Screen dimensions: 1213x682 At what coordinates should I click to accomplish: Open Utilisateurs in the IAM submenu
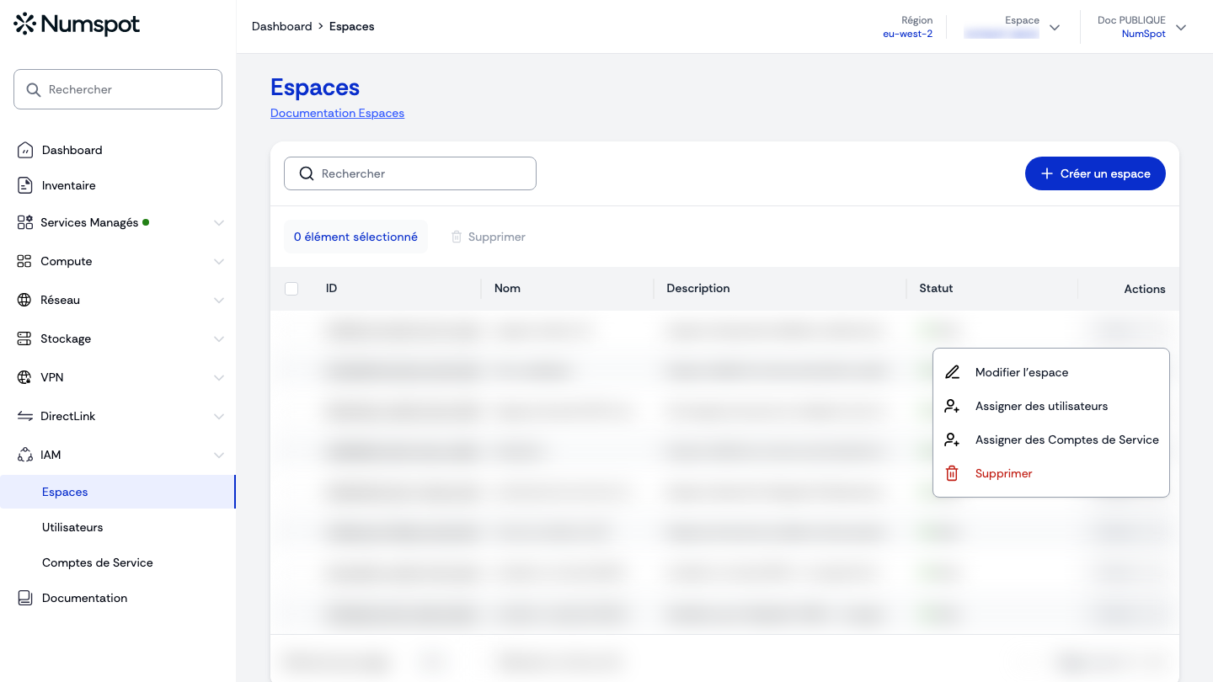pyautogui.click(x=72, y=527)
